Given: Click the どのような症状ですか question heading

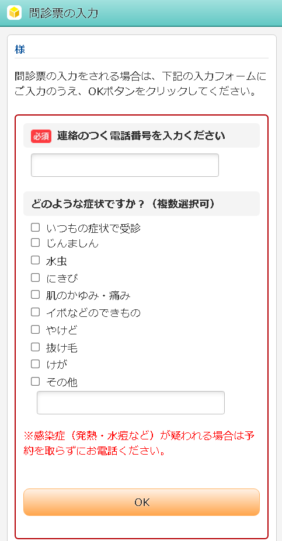Looking at the screenshot, I should [123, 204].
